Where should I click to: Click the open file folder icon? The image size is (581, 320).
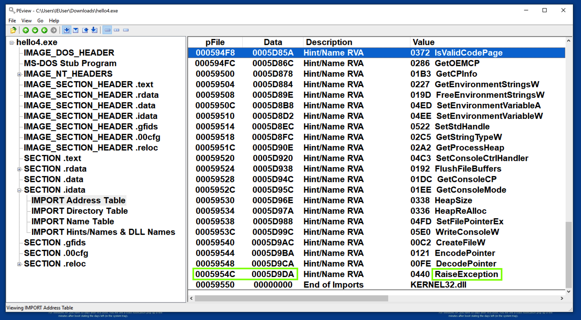point(13,30)
